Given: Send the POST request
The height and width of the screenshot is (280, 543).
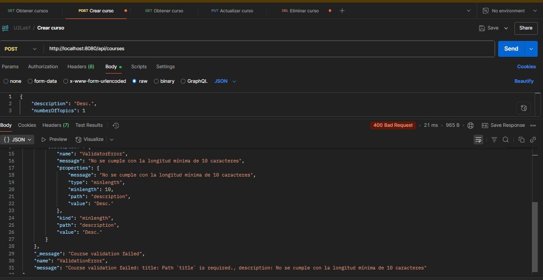Looking at the screenshot, I should 511,49.
